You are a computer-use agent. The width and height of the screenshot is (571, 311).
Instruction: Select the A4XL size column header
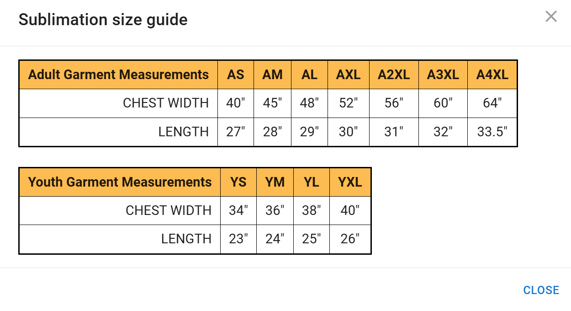[x=492, y=75]
